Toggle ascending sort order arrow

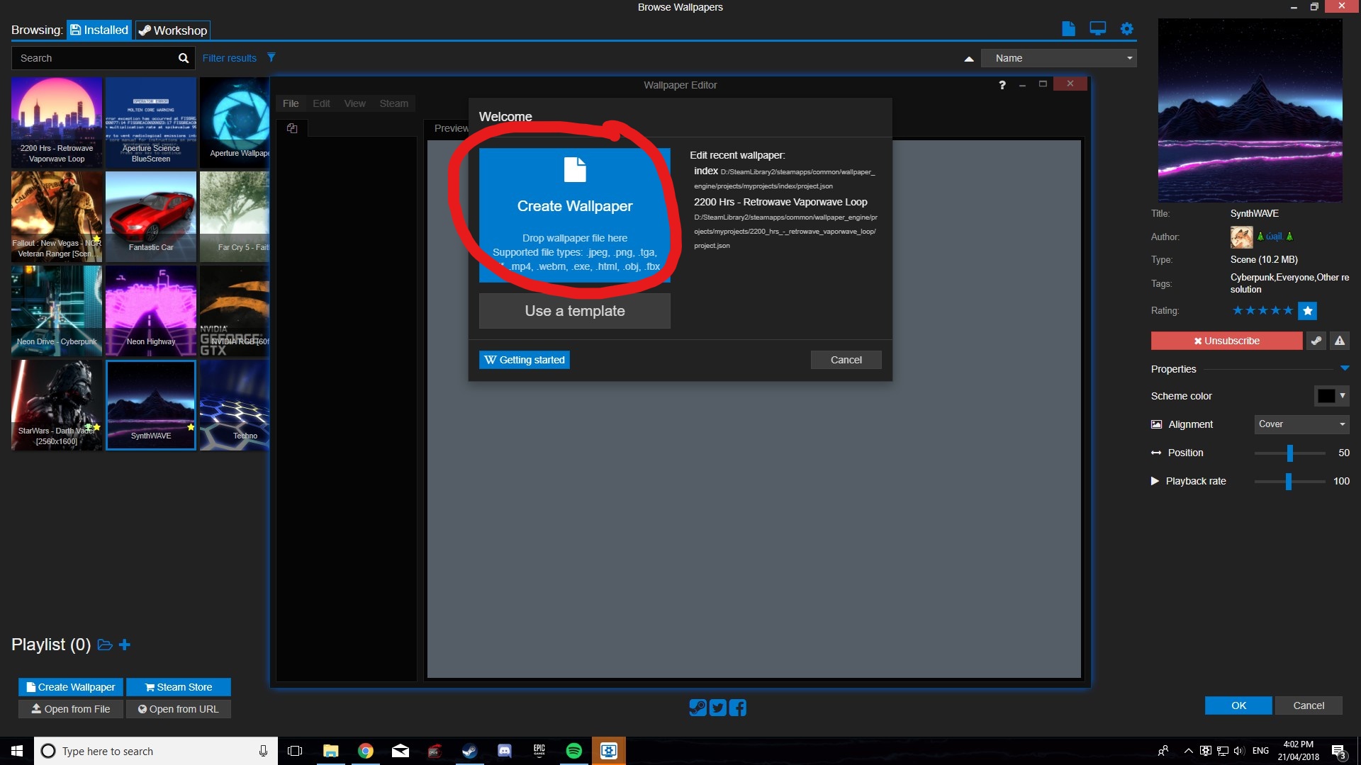pyautogui.click(x=968, y=59)
